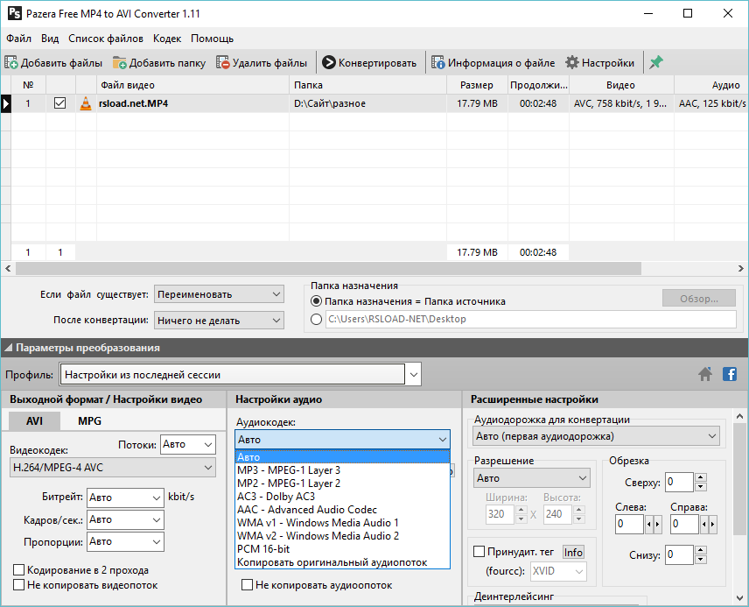749x607 pixels.
Task: Open the Кодек menu
Action: 167,39
